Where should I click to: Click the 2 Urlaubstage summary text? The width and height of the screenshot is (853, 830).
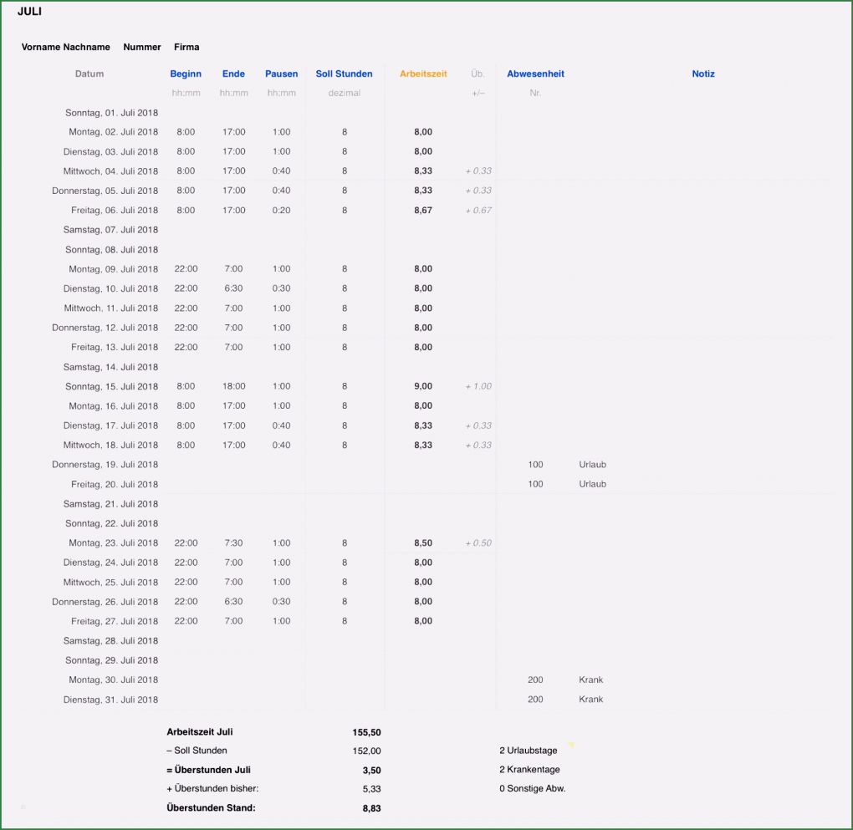529,751
